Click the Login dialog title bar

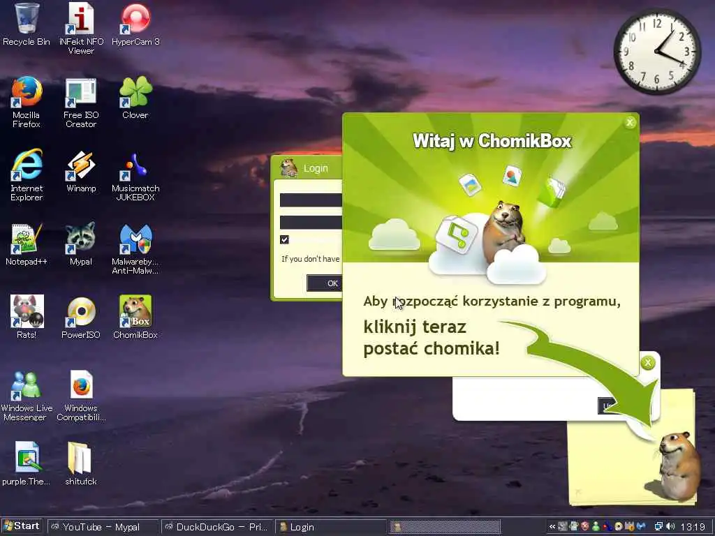click(x=307, y=168)
